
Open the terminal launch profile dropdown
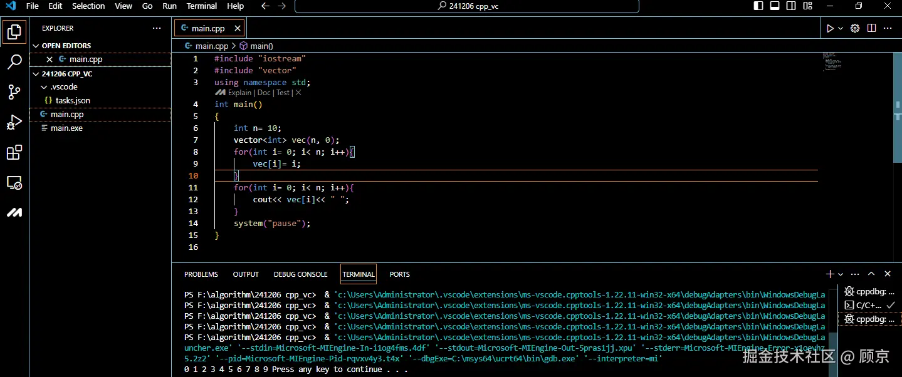(x=841, y=274)
